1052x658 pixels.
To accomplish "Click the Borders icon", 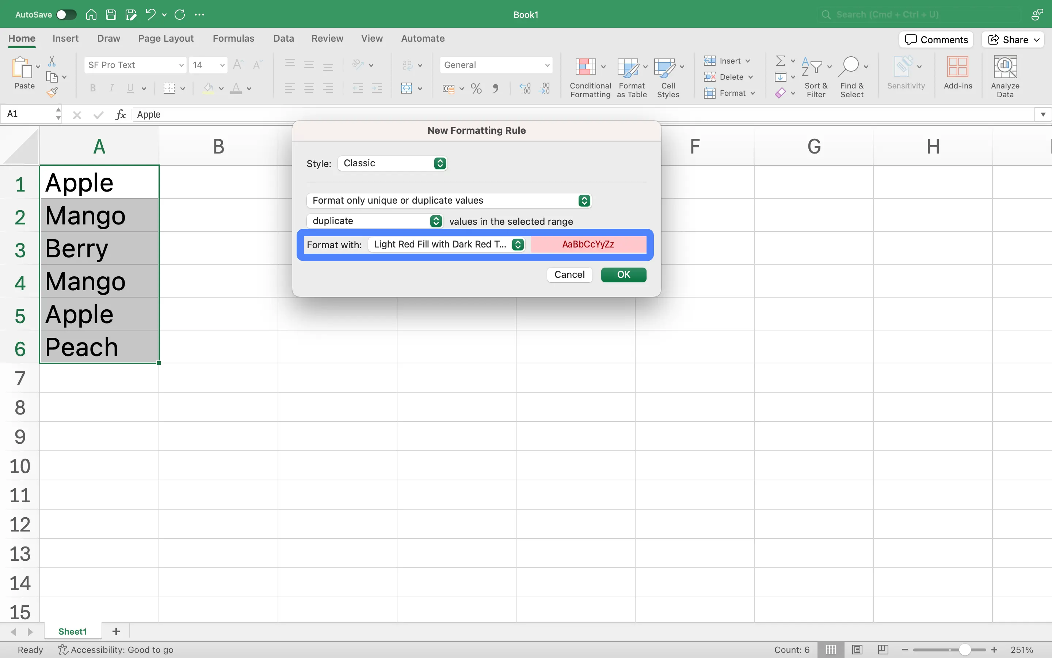I will click(169, 88).
